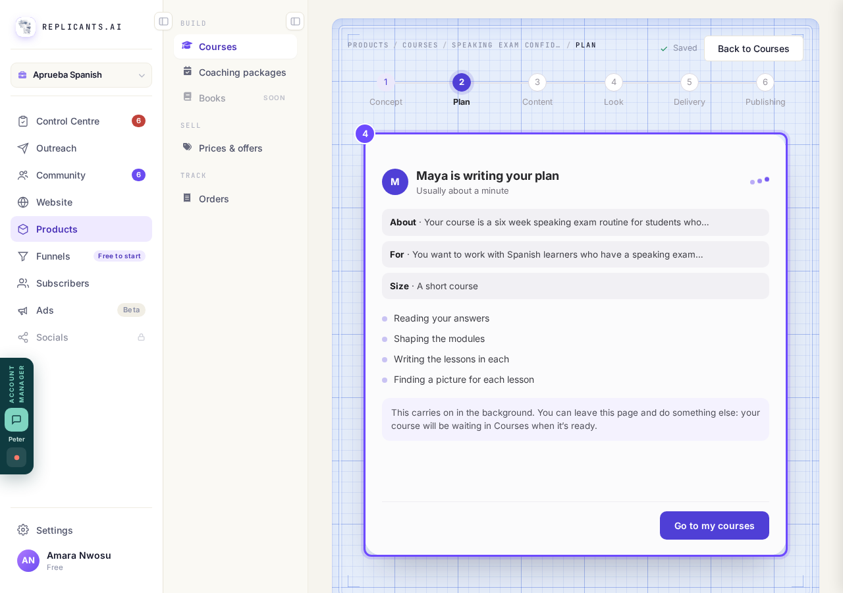Open Coaching packages menu item
This screenshot has height=593, width=843.
tap(235, 72)
